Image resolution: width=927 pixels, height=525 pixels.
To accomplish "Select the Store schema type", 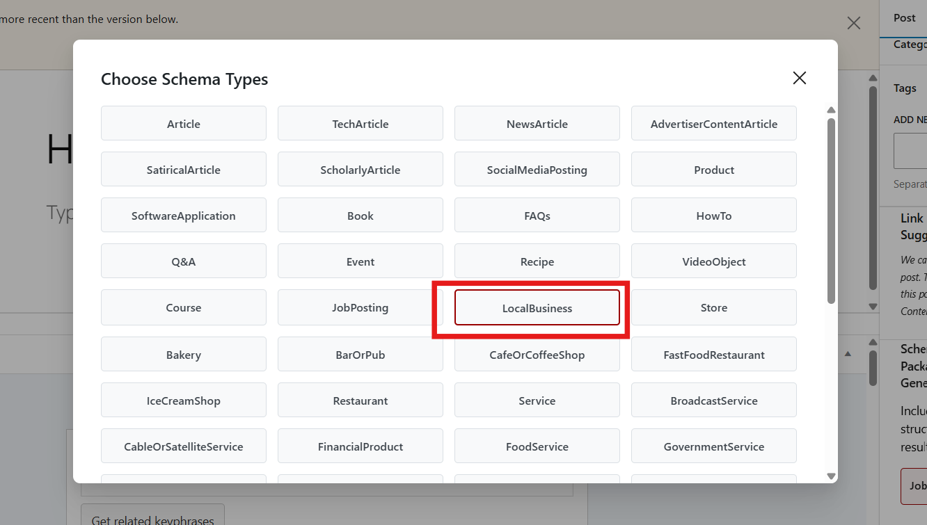I will (x=714, y=307).
